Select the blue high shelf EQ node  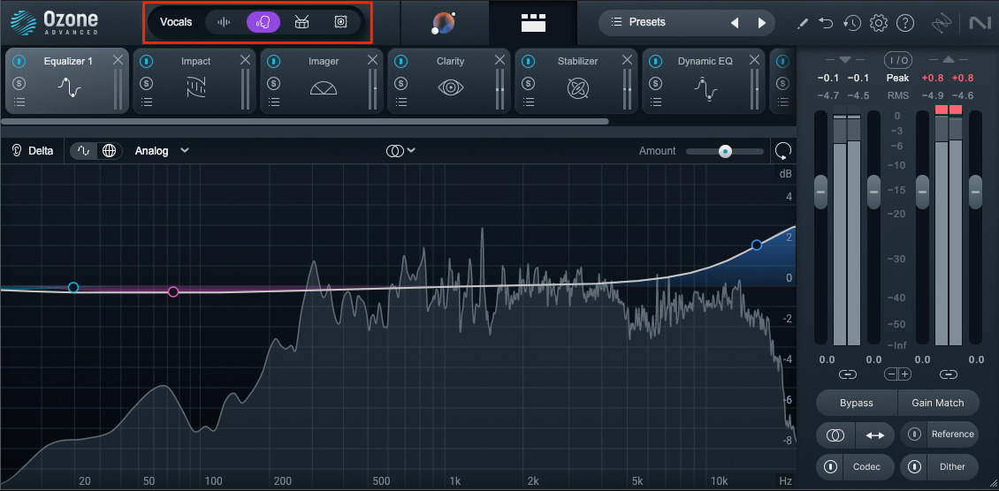(756, 245)
